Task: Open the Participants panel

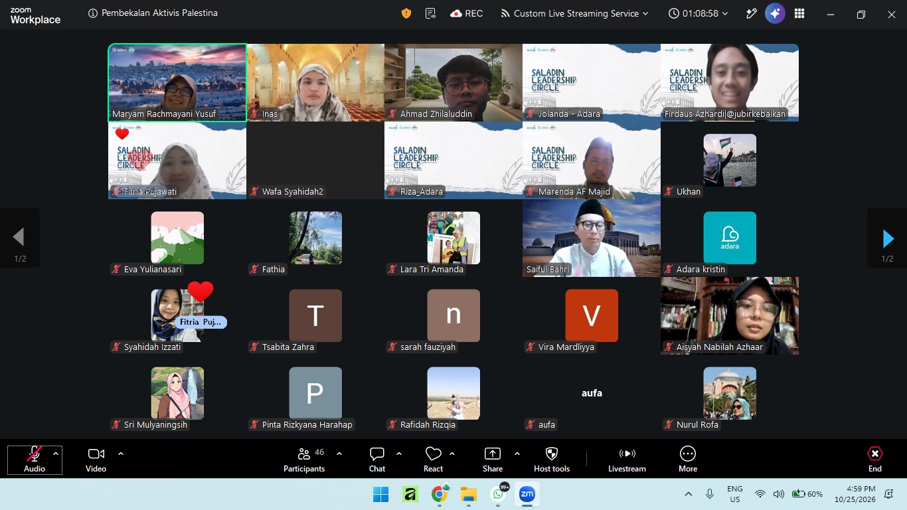Action: click(x=304, y=460)
